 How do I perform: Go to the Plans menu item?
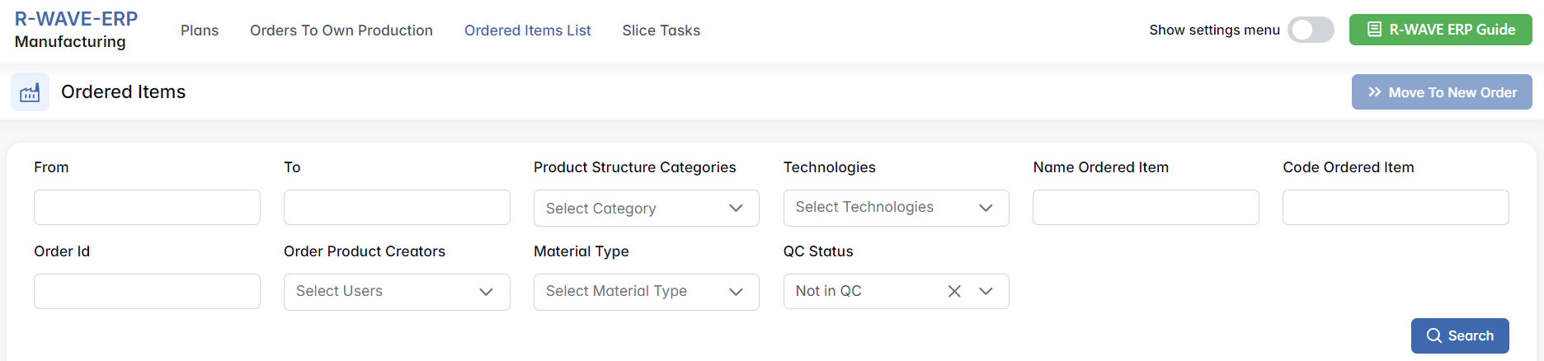click(200, 30)
